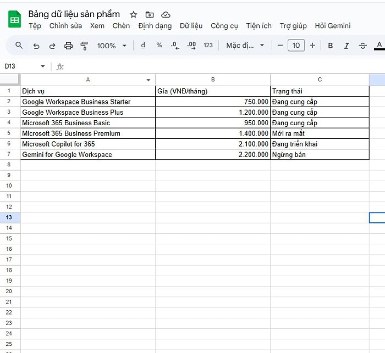Open the Xem menu
This screenshot has width=385, height=353.
97,26
